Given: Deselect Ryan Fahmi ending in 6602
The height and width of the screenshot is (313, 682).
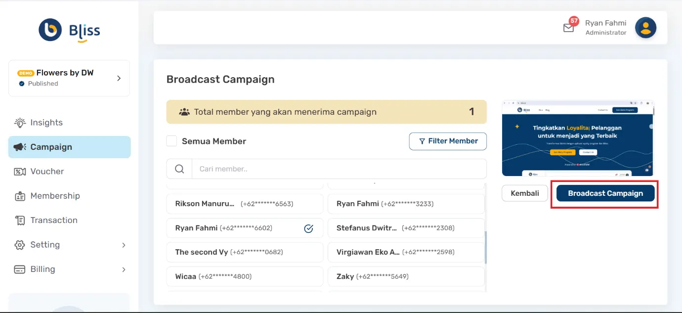Looking at the screenshot, I should pos(245,228).
